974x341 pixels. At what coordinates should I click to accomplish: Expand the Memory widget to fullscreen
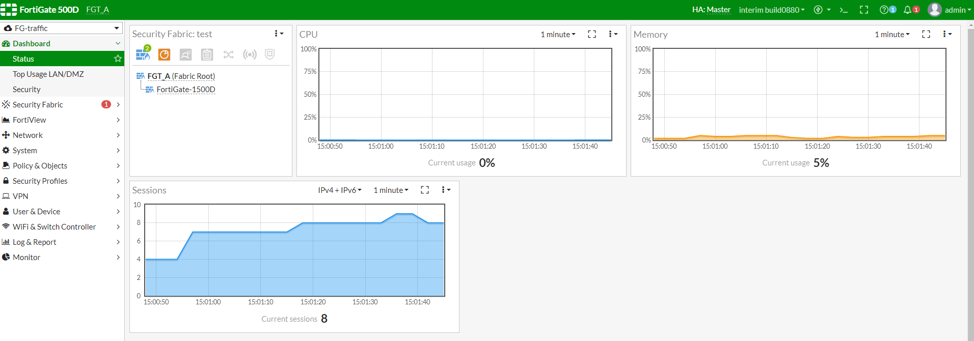pyautogui.click(x=926, y=34)
